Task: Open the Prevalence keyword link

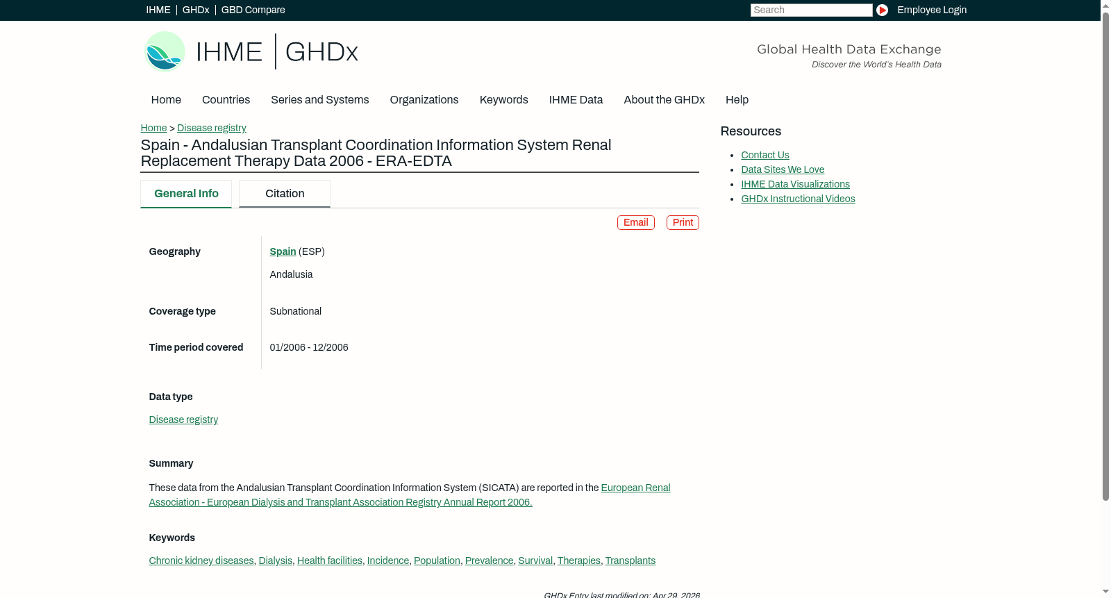Action: pos(489,560)
